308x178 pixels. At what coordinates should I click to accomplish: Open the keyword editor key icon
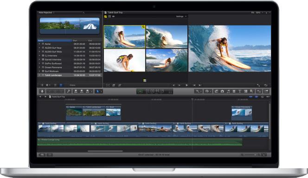(68, 91)
